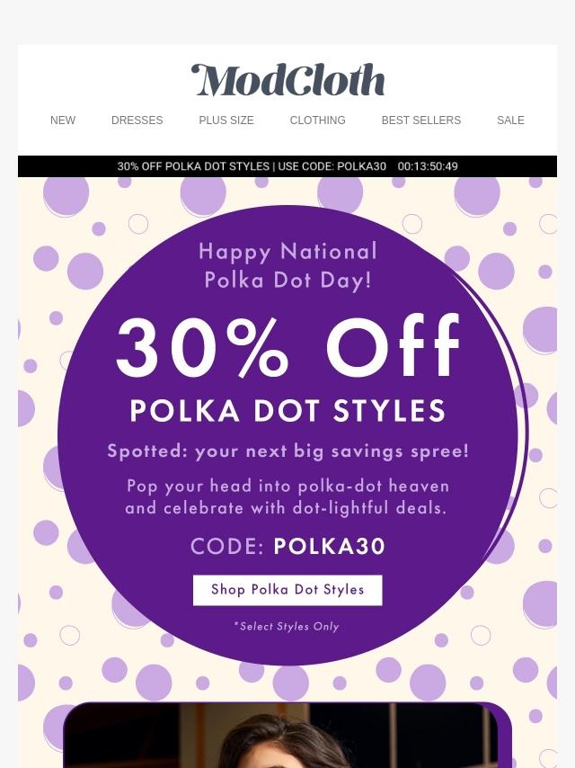Click the large 30% Off headline

click(x=287, y=346)
